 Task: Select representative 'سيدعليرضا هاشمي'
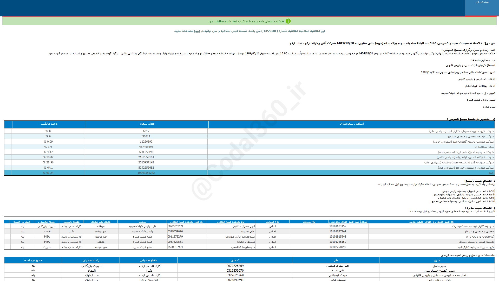pos(243,247)
